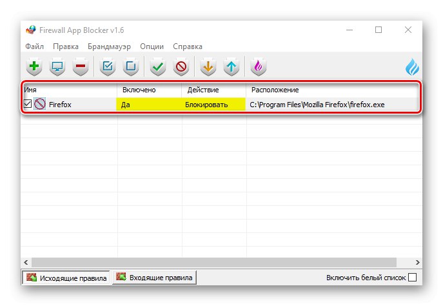Click the red minus Remove icon
Image resolution: width=443 pixels, height=306 pixels.
tap(81, 66)
